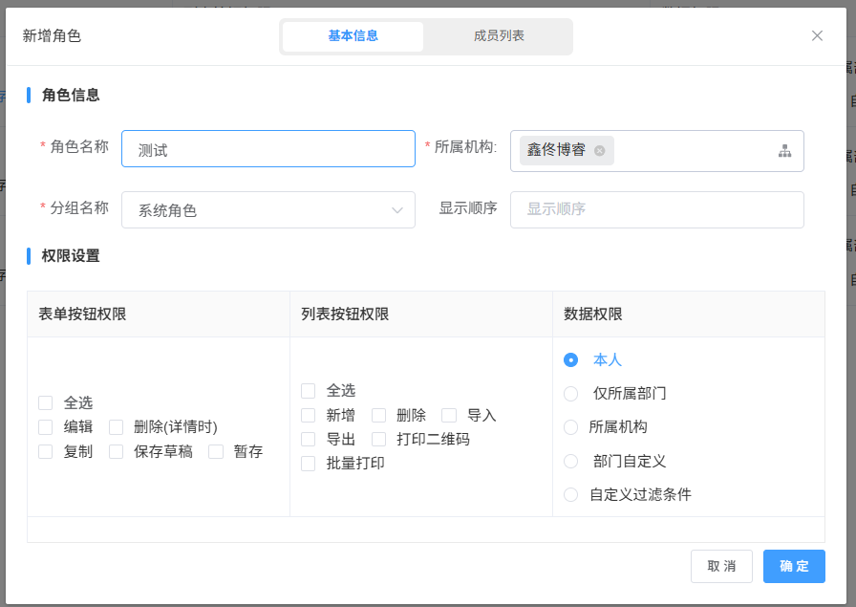This screenshot has height=607, width=856.
Task: Select the 自定义过滤条件 radio option
Action: click(571, 495)
